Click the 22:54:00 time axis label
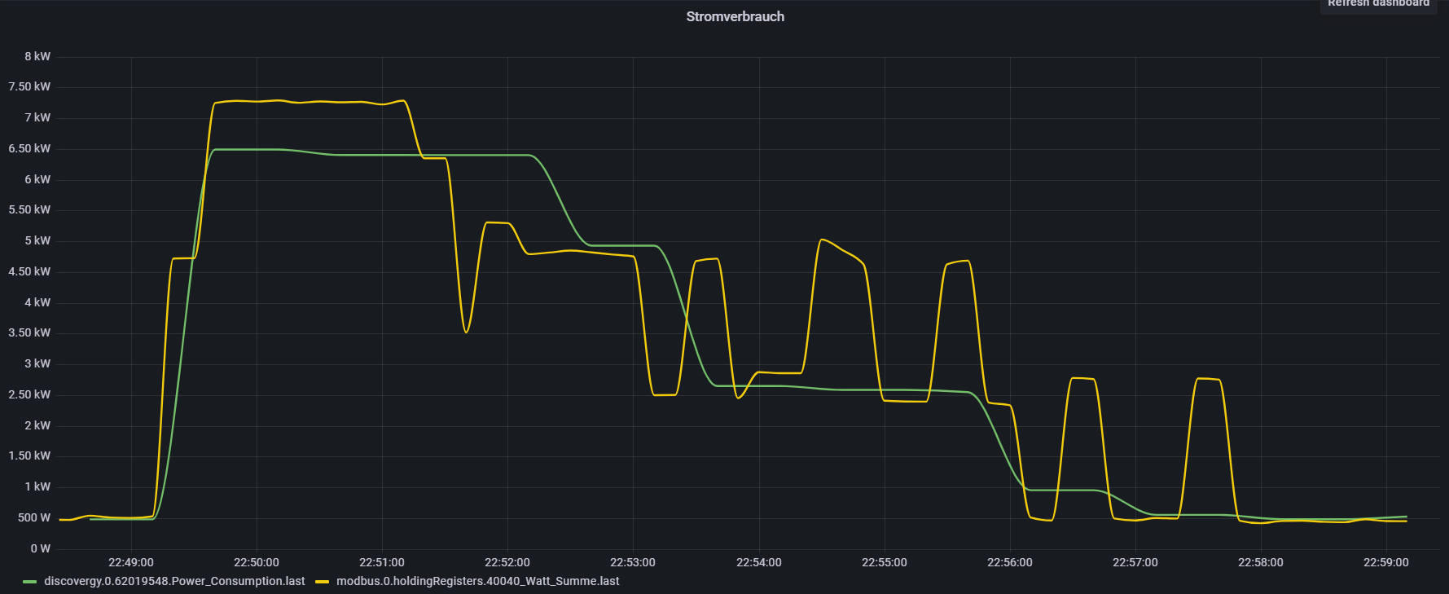Viewport: 1449px width, 594px height. 759,562
